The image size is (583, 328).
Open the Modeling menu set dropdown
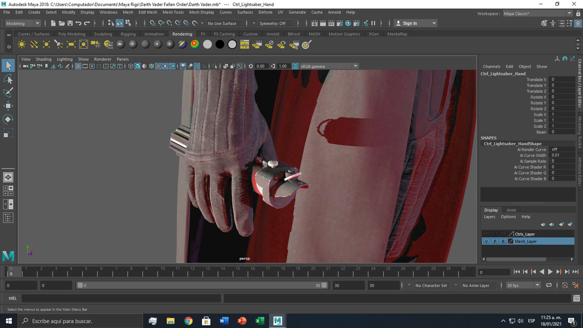click(x=23, y=23)
